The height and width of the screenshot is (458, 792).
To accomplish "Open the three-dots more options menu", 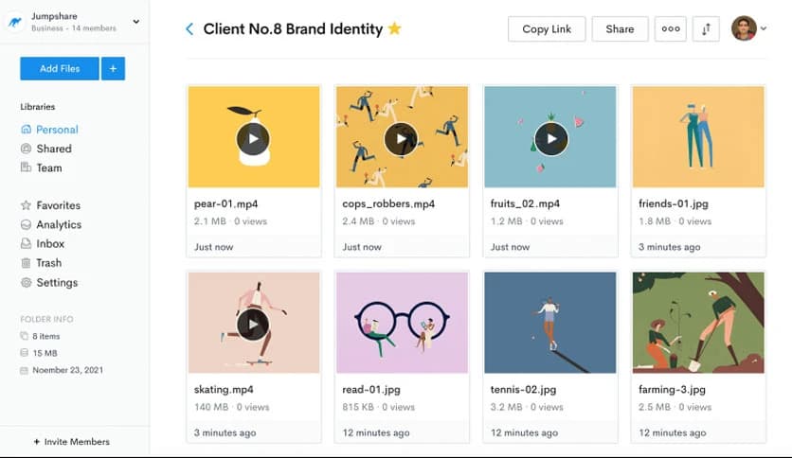I will pyautogui.click(x=671, y=29).
